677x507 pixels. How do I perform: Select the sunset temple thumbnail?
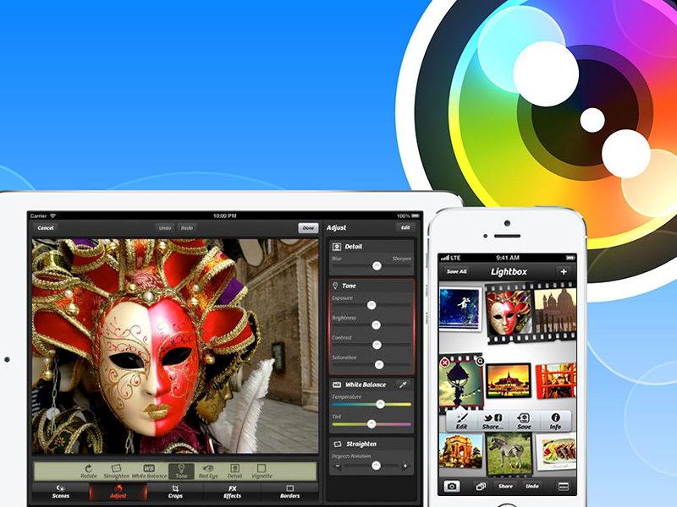pos(509,380)
